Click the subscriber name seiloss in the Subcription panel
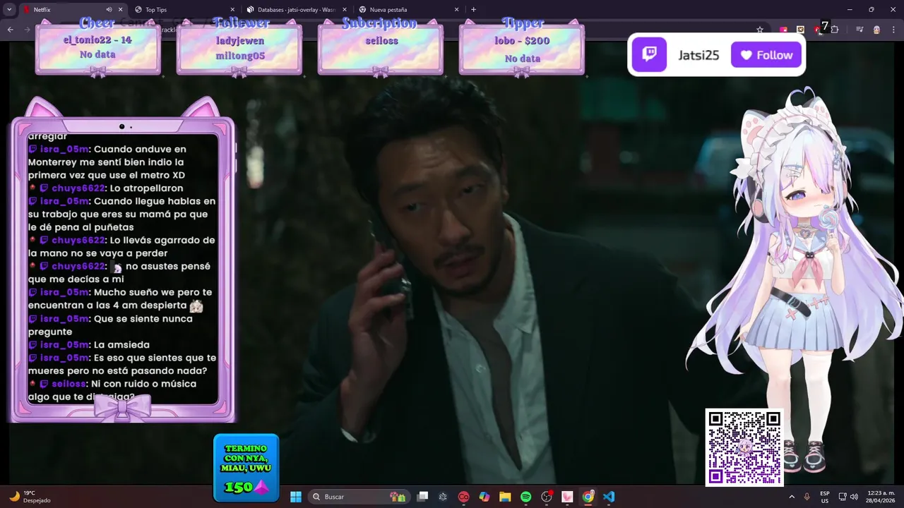 tap(381, 41)
